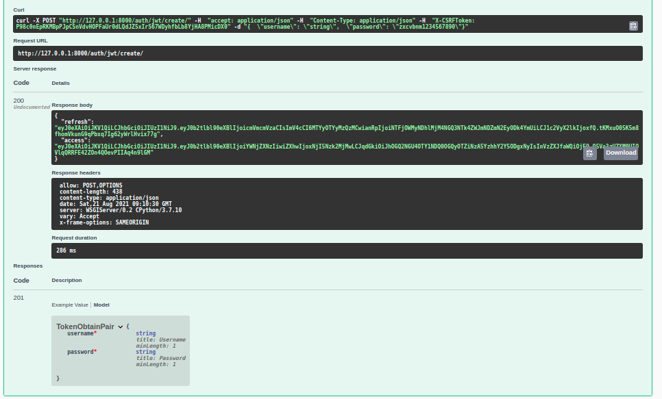Collapse the TokenObtainPair model chevron
The height and width of the screenshot is (399, 662).
[120, 327]
